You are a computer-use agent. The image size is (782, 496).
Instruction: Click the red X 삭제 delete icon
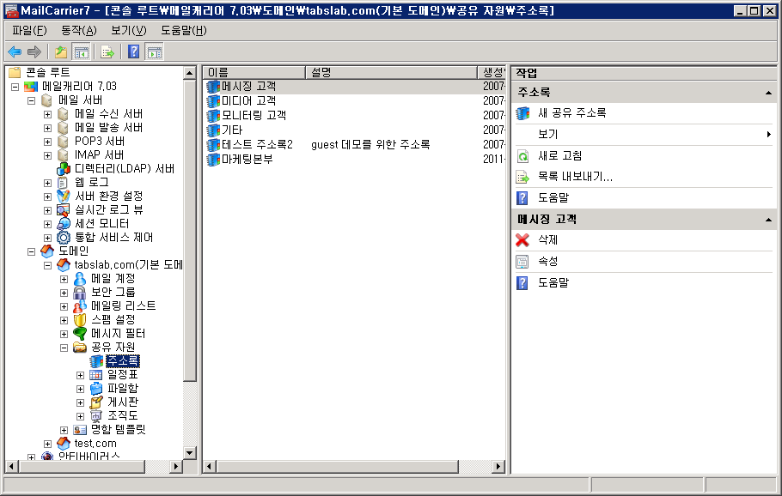(x=522, y=241)
